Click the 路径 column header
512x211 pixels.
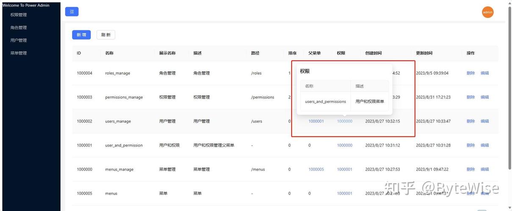pyautogui.click(x=255, y=53)
